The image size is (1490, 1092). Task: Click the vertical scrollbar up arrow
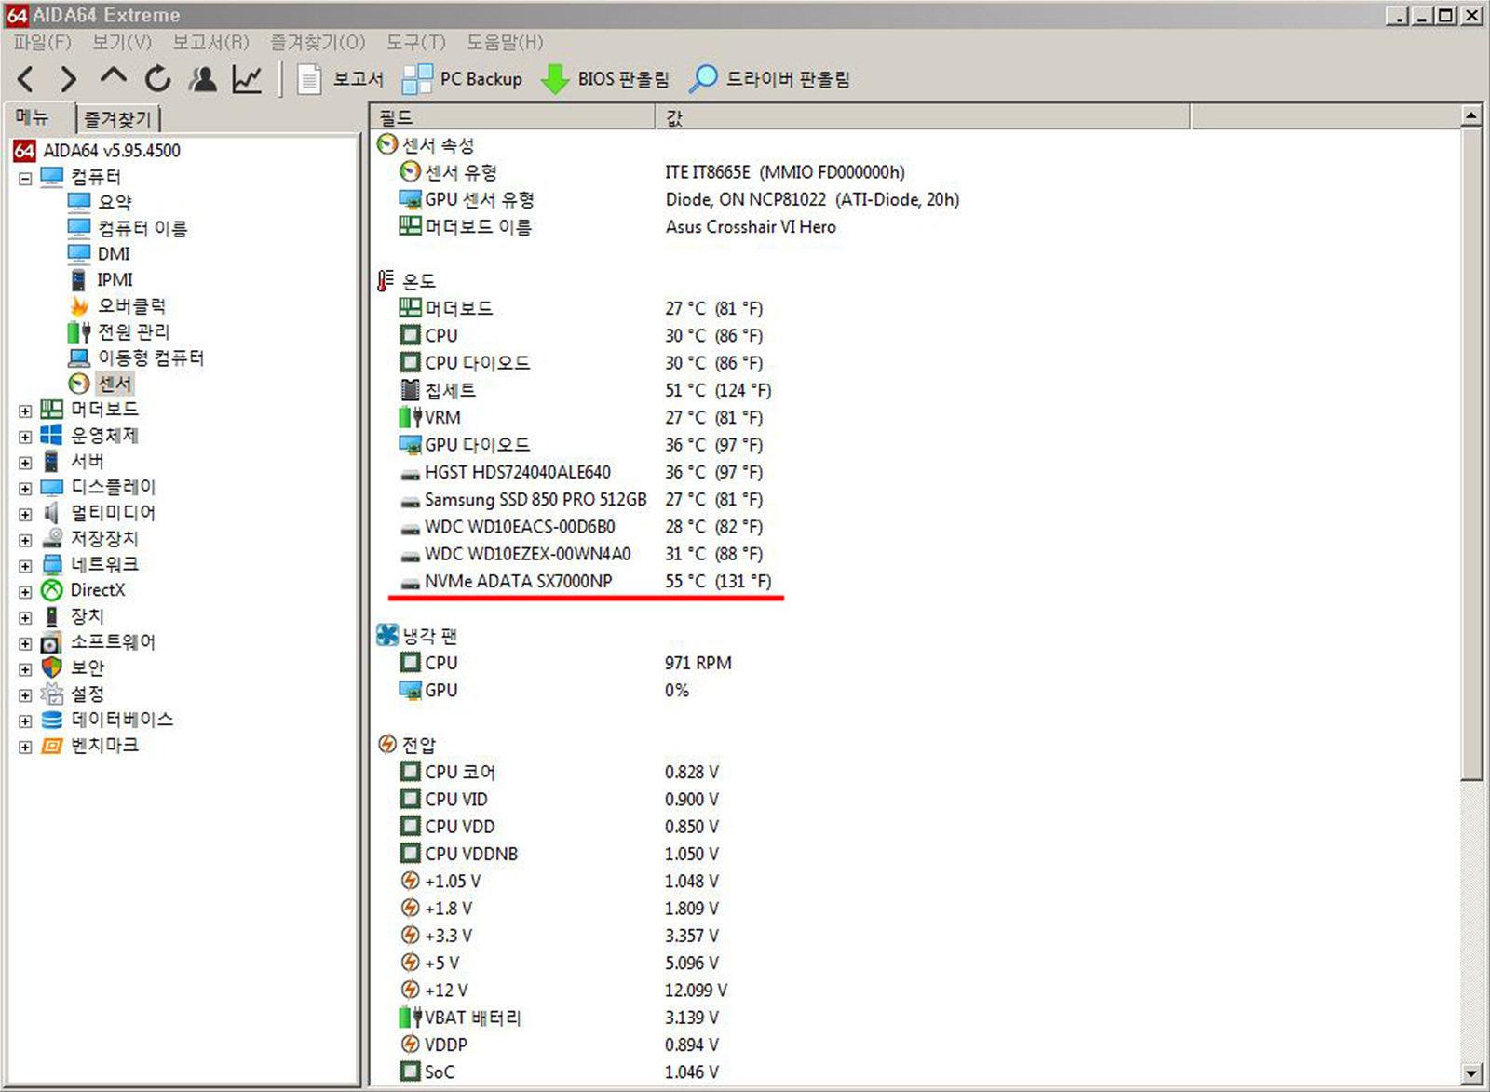click(x=1471, y=115)
